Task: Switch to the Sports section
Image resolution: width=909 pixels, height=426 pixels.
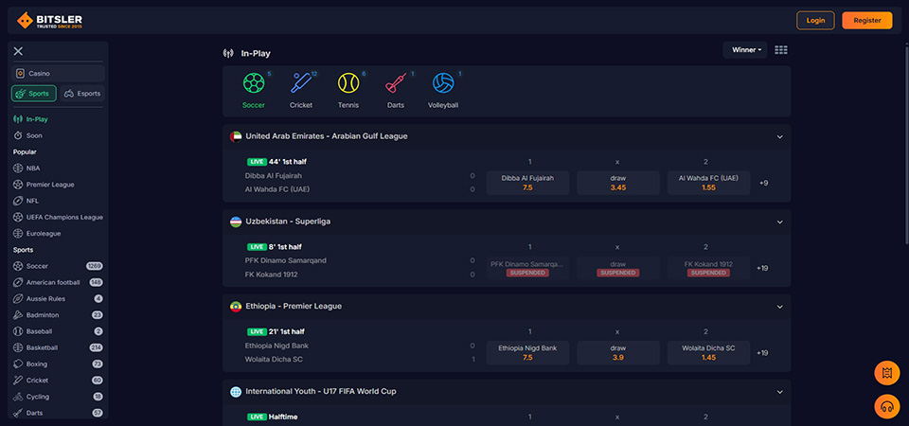Action: pyautogui.click(x=34, y=94)
